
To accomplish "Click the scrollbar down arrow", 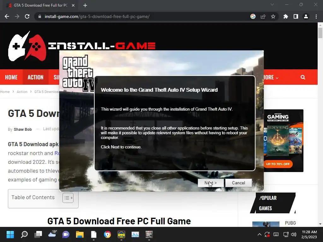I will [x=320, y=224].
